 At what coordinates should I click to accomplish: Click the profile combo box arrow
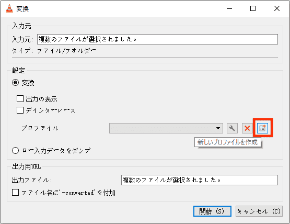click(x=218, y=128)
